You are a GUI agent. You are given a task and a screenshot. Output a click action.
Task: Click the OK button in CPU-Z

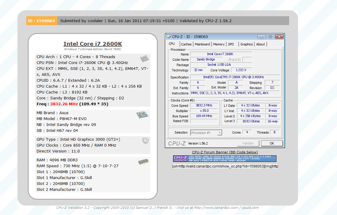point(272,143)
